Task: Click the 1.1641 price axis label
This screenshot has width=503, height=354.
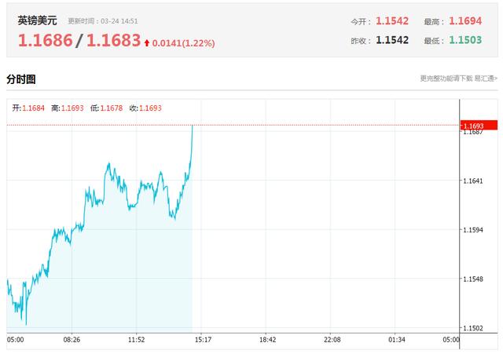Action: click(x=474, y=181)
